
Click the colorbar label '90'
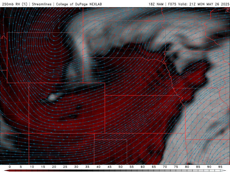(209, 167)
